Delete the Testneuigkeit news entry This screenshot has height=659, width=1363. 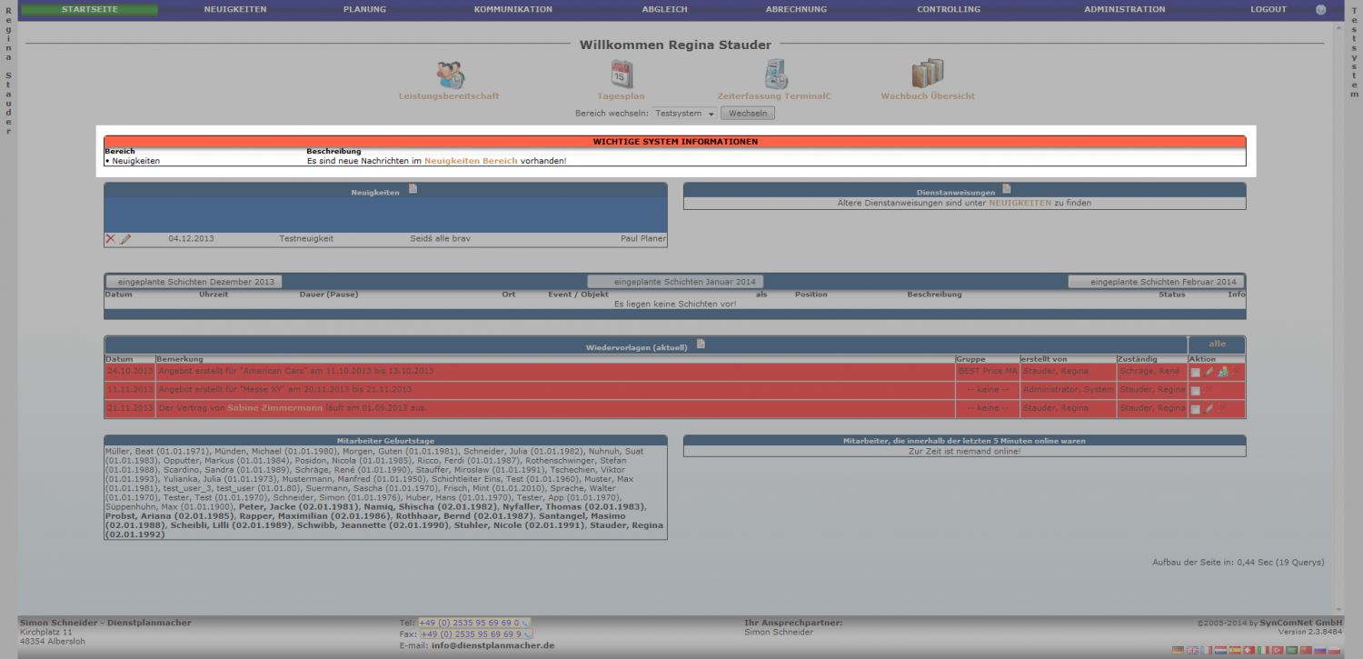(111, 239)
